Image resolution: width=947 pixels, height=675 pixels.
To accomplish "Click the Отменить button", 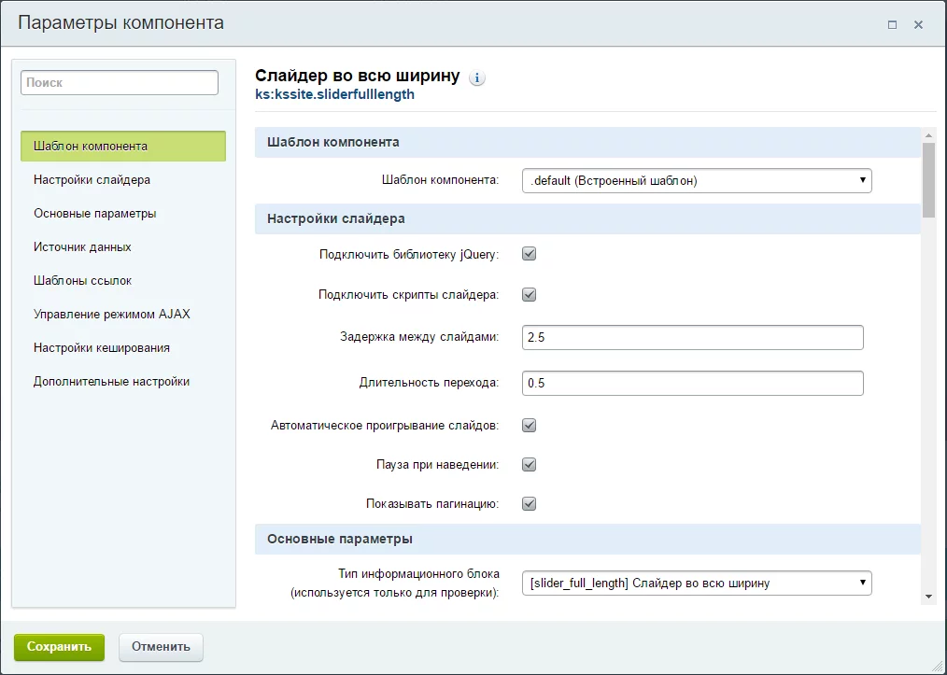I will point(161,646).
